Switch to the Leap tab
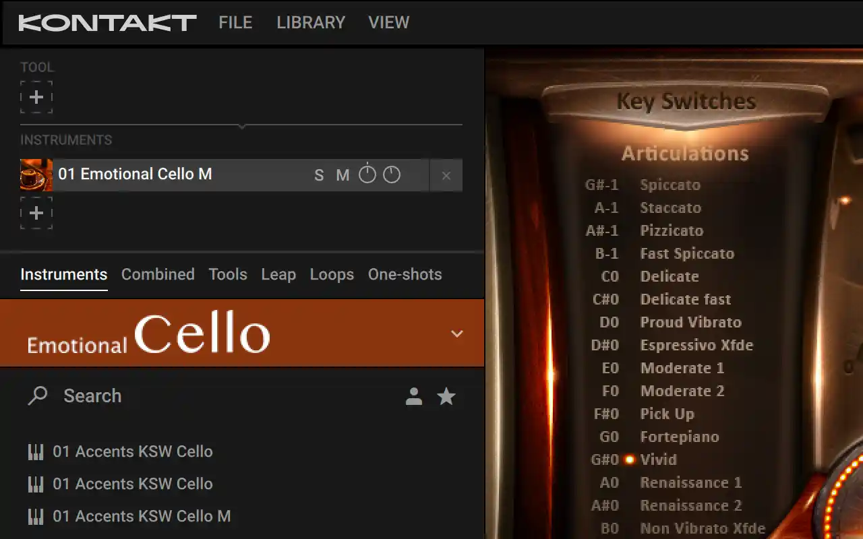This screenshot has height=539, width=863. 278,275
